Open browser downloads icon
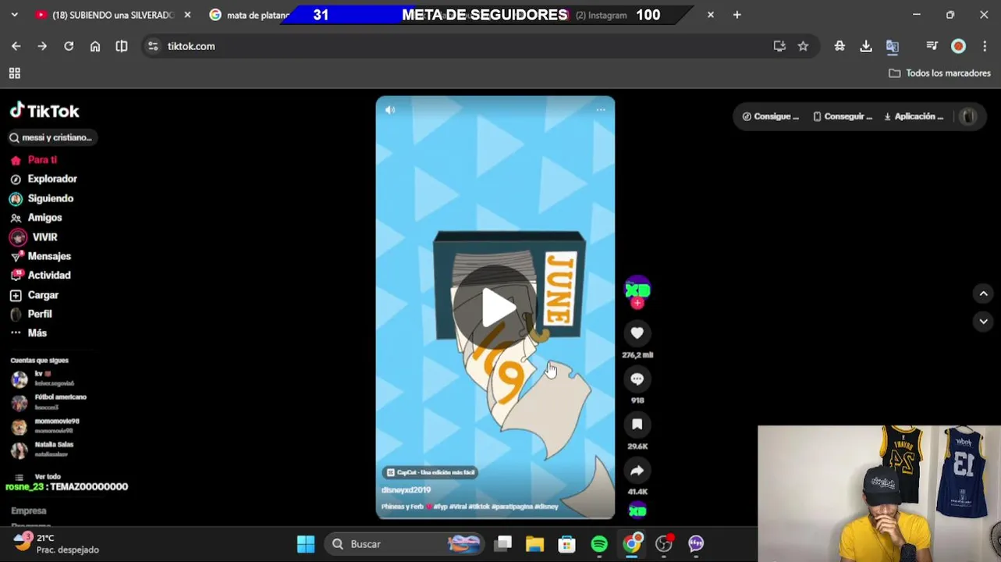 (866, 46)
